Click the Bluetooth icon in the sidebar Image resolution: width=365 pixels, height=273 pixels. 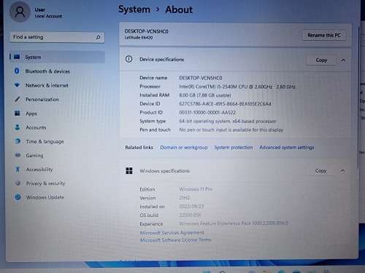click(17, 71)
